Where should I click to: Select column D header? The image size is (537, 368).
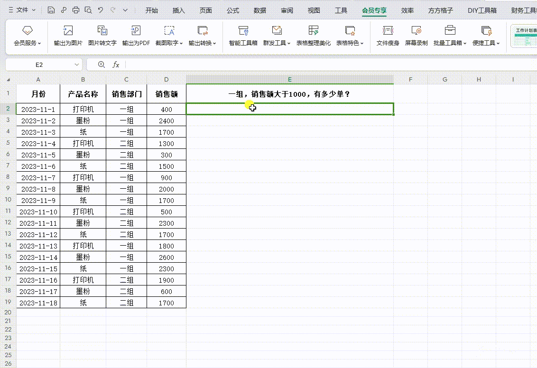click(167, 79)
